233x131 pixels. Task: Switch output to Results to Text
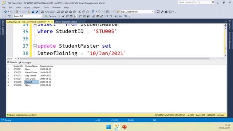(x=94, y=16)
